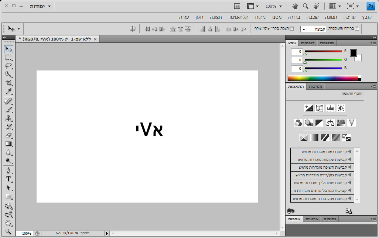Image resolution: width=379 pixels, height=238 pixels.
Task: Click the Brightness/Contrast adjustment icon
Action: [341, 108]
